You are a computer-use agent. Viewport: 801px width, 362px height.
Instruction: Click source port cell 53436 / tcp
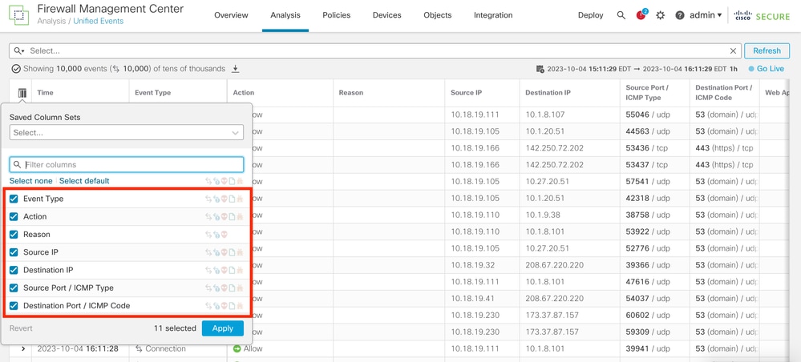click(x=647, y=148)
